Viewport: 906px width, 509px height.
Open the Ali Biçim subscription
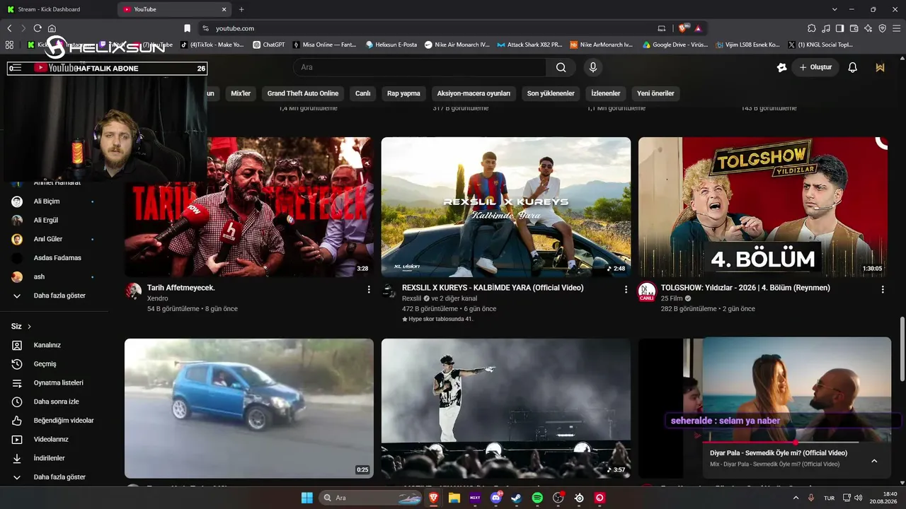click(x=54, y=201)
